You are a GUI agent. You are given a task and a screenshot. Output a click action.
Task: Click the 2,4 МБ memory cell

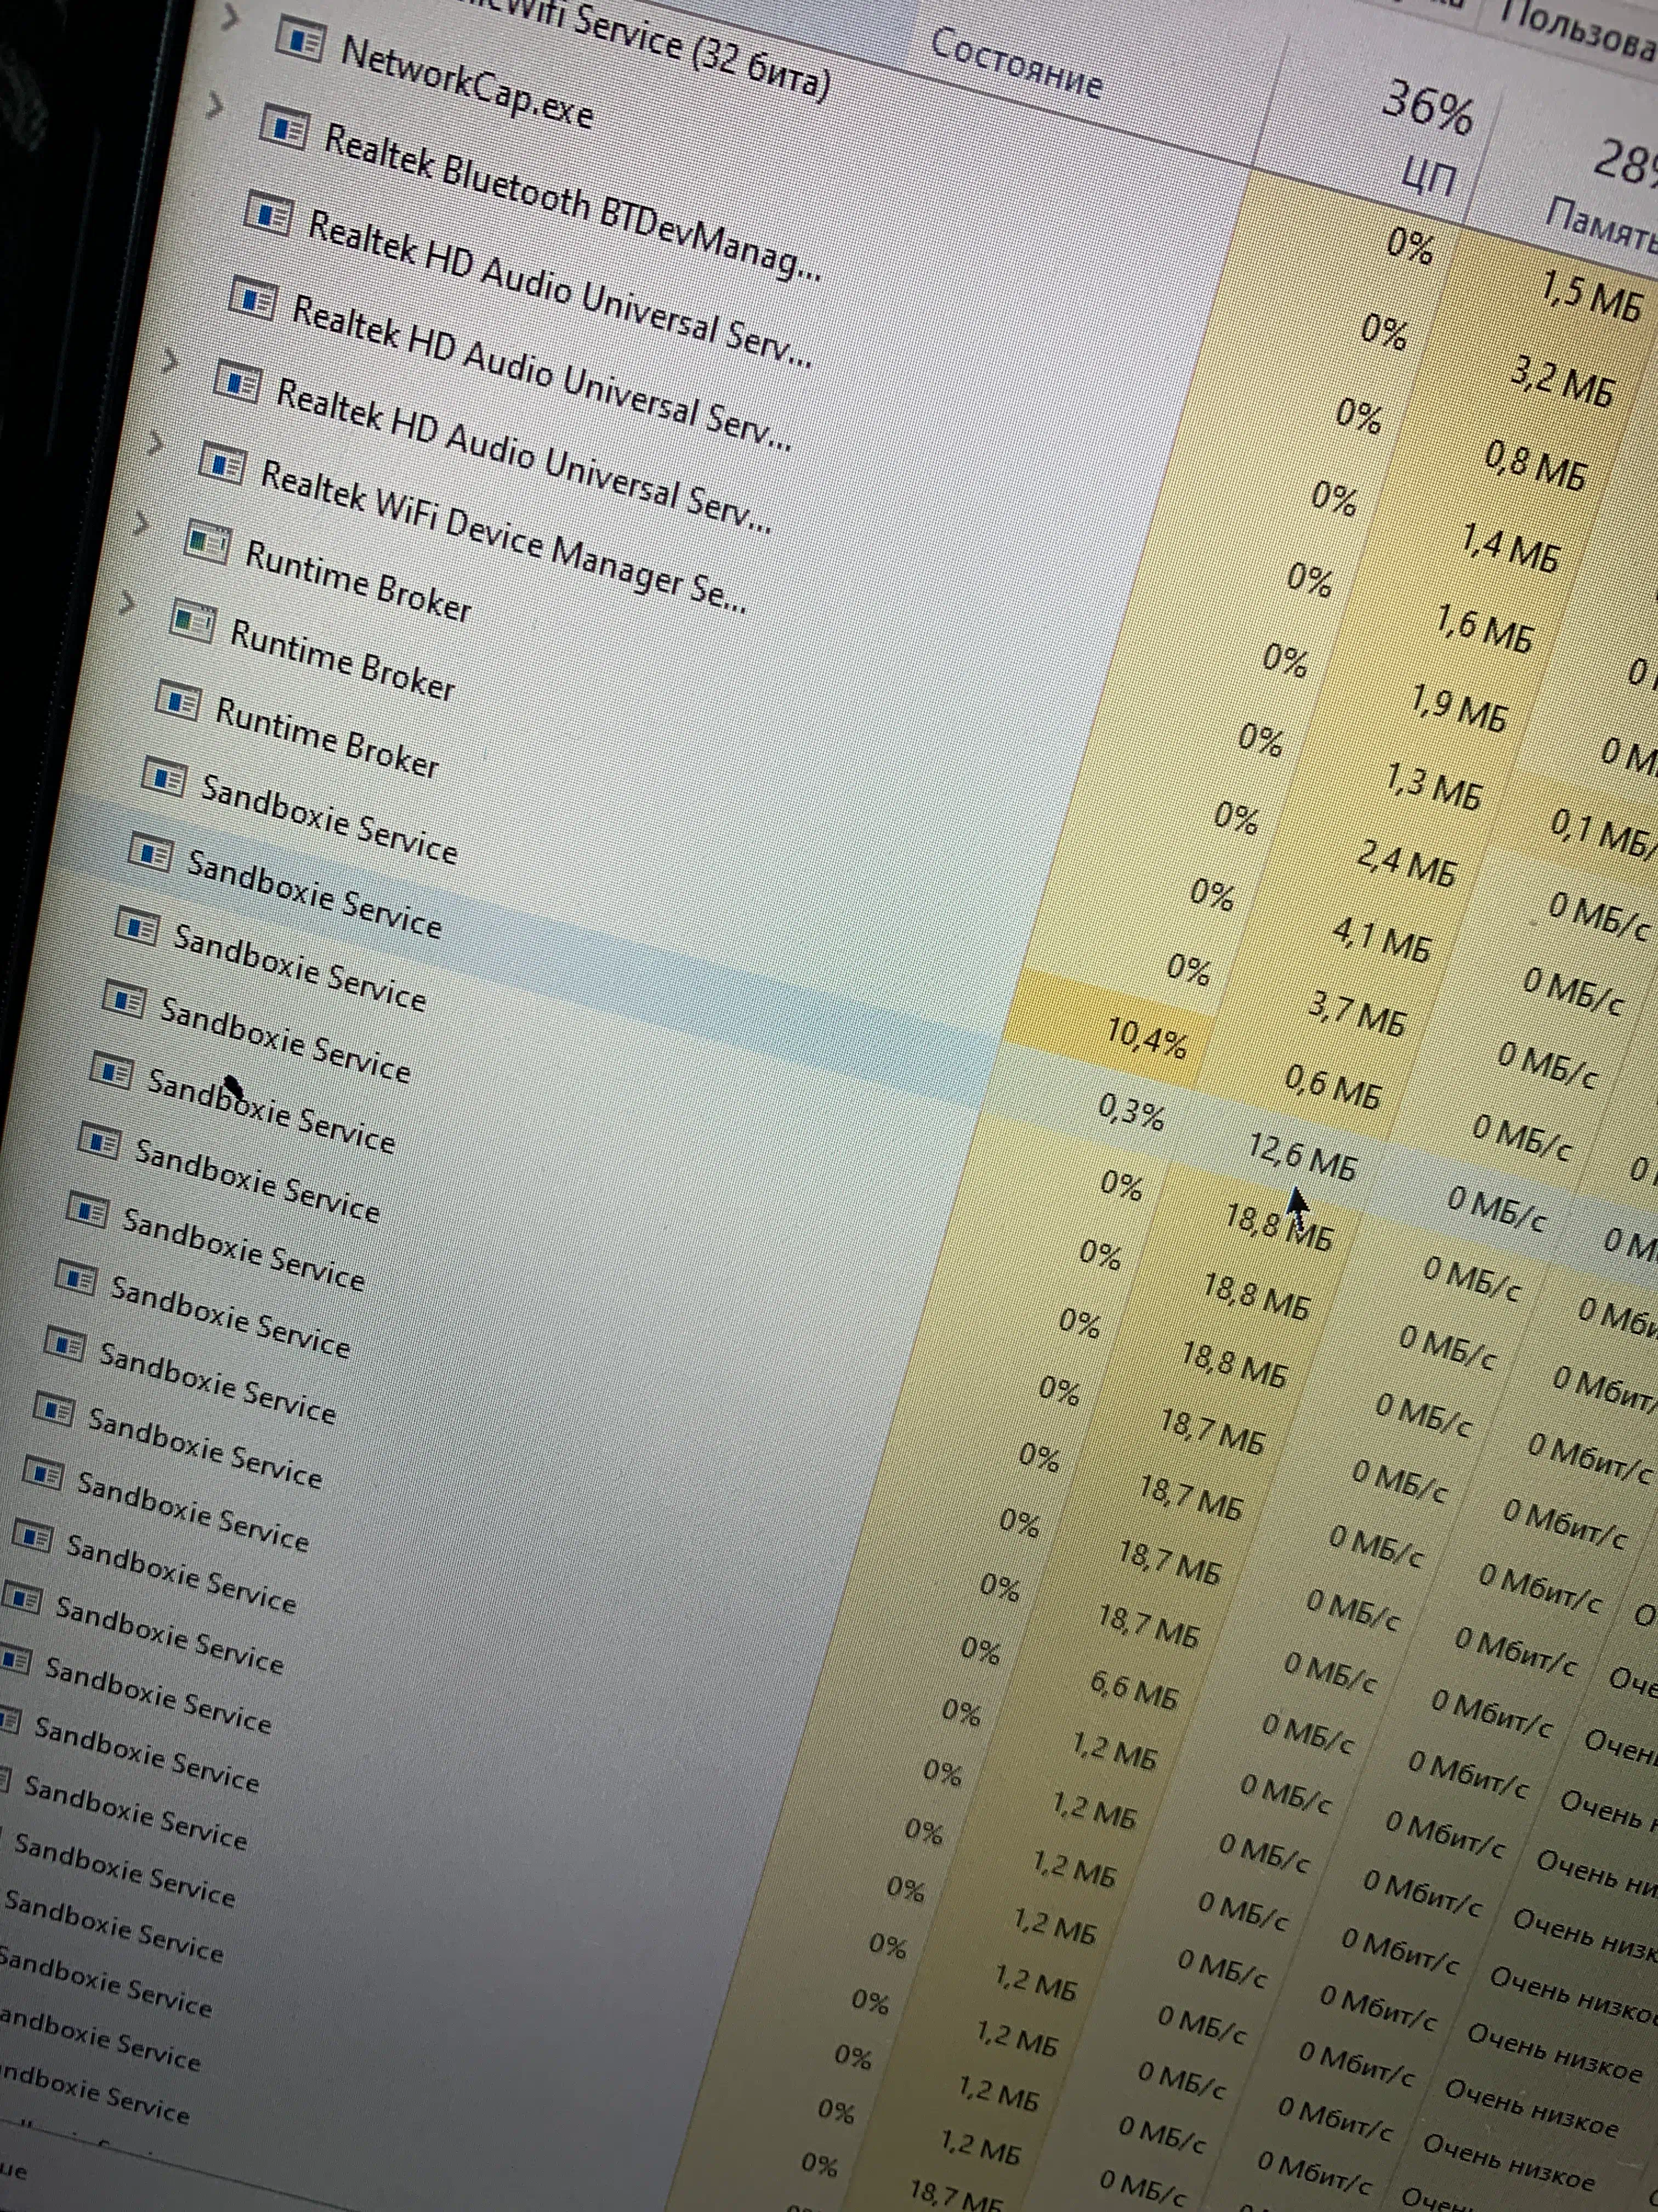pos(1406,864)
